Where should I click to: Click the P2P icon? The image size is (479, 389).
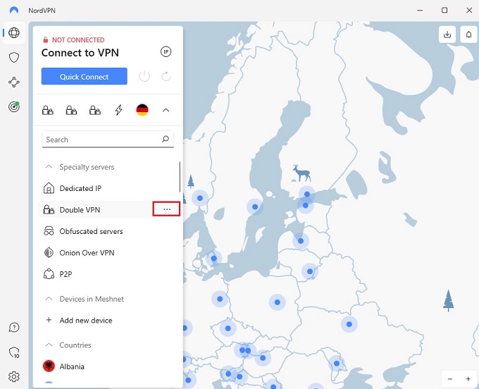tap(49, 274)
